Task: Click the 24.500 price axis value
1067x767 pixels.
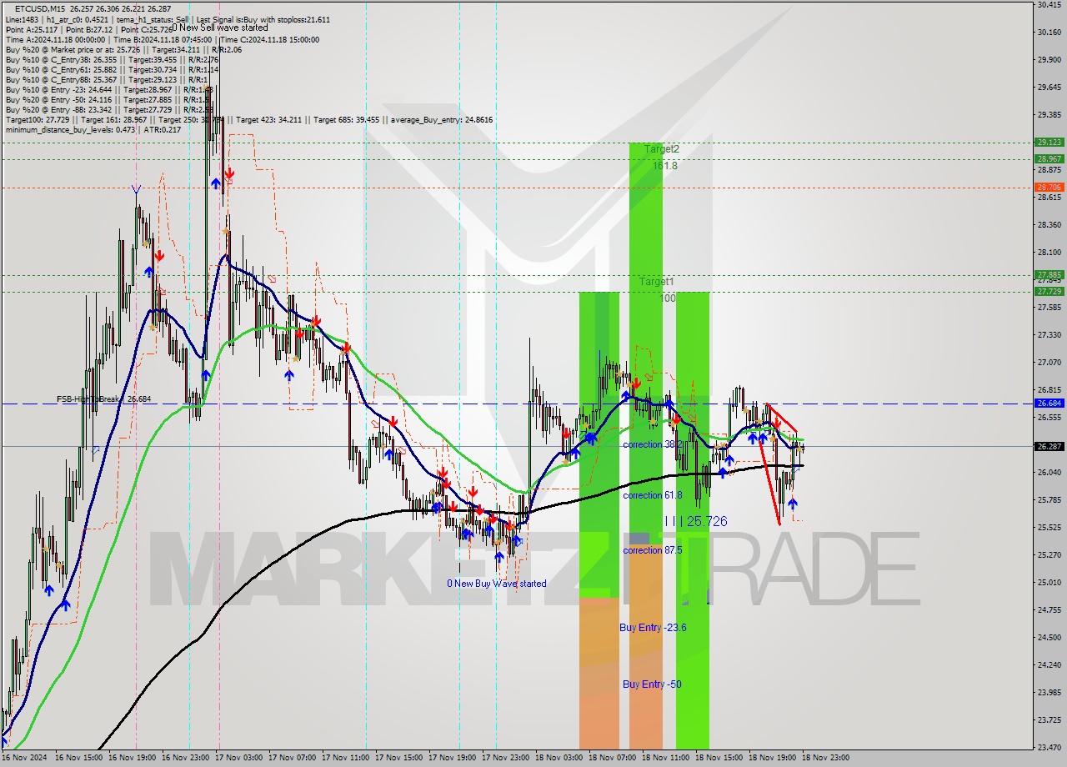Action: [x=1049, y=637]
